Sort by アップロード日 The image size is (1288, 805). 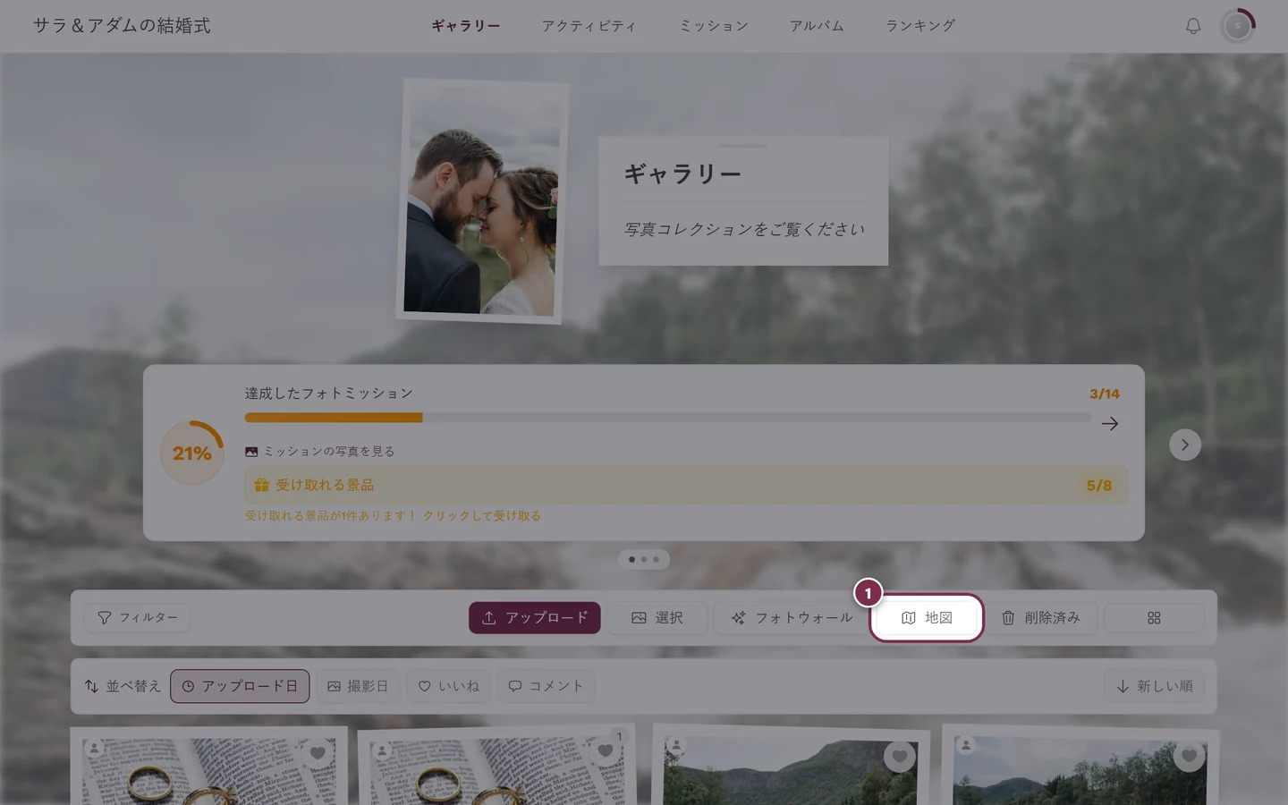tap(240, 686)
